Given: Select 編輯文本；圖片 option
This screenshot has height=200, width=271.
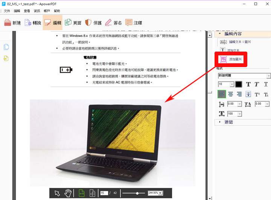Looking at the screenshot, I should pyautogui.click(x=235, y=42).
